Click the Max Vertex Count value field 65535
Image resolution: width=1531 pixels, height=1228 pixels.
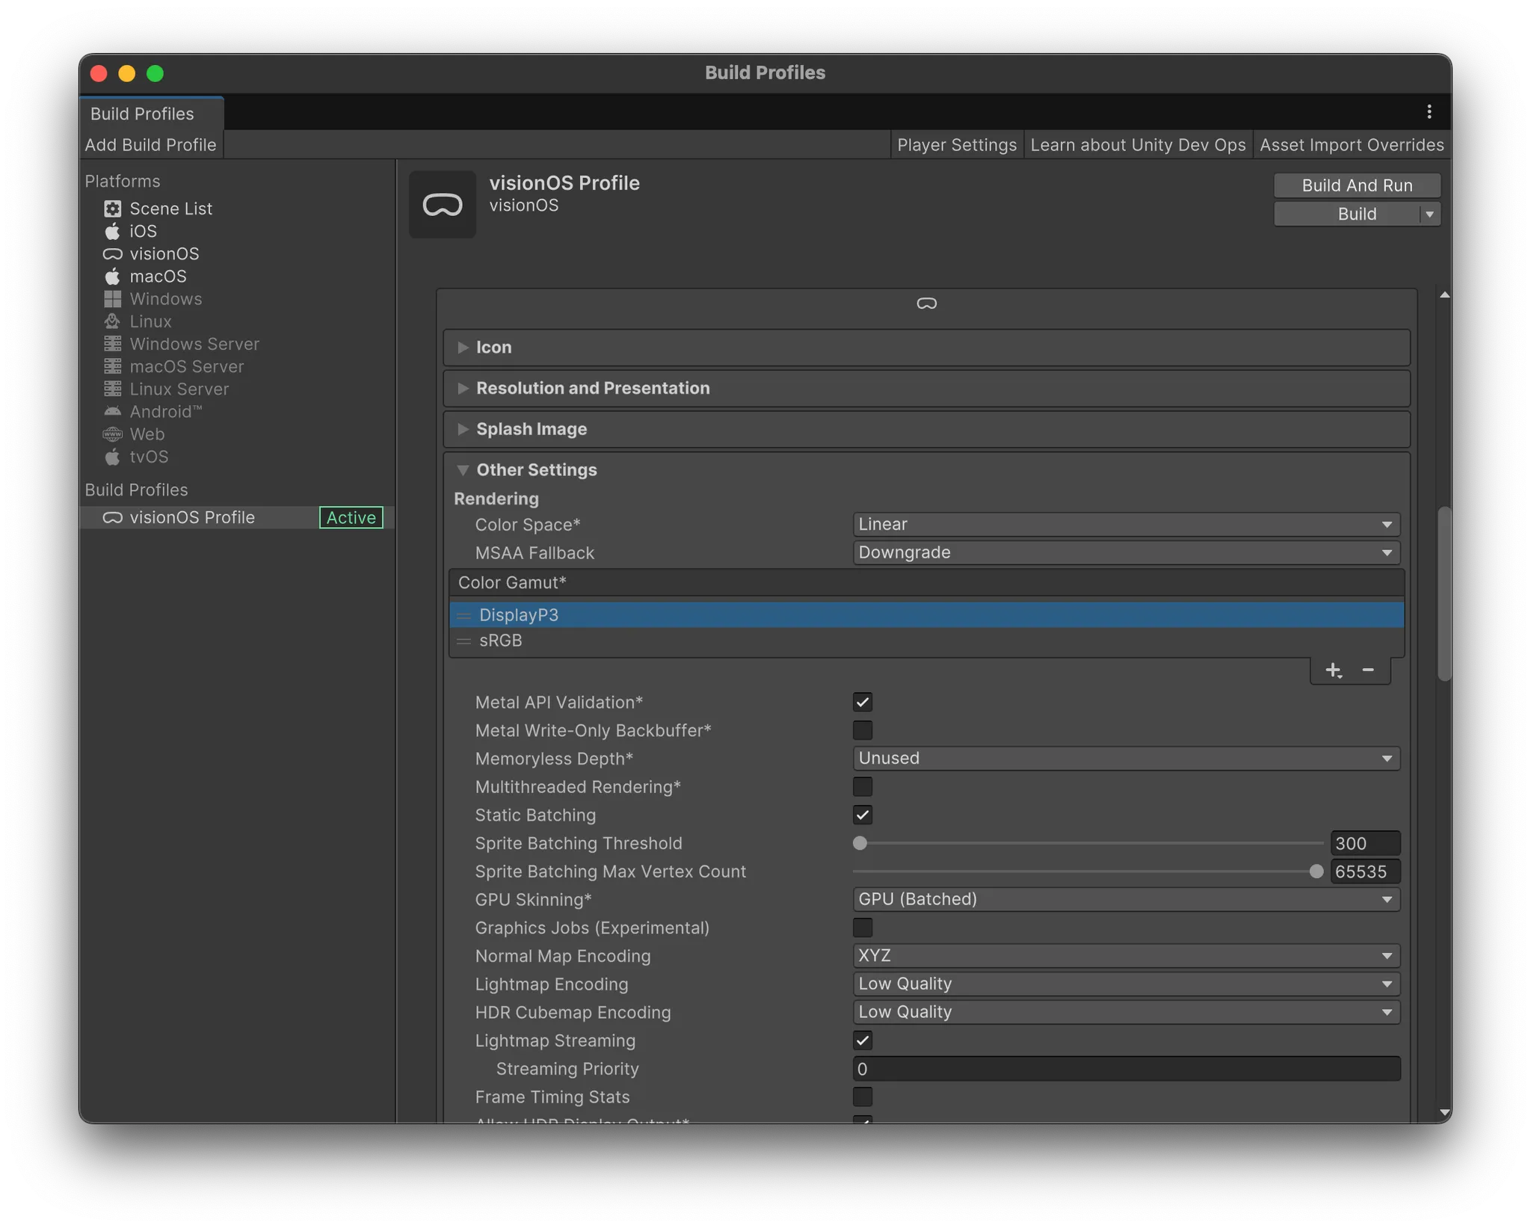click(1365, 871)
